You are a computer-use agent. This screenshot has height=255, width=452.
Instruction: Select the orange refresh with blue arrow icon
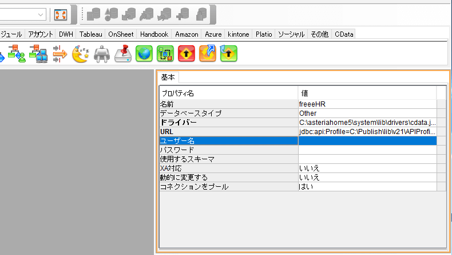pos(208,53)
